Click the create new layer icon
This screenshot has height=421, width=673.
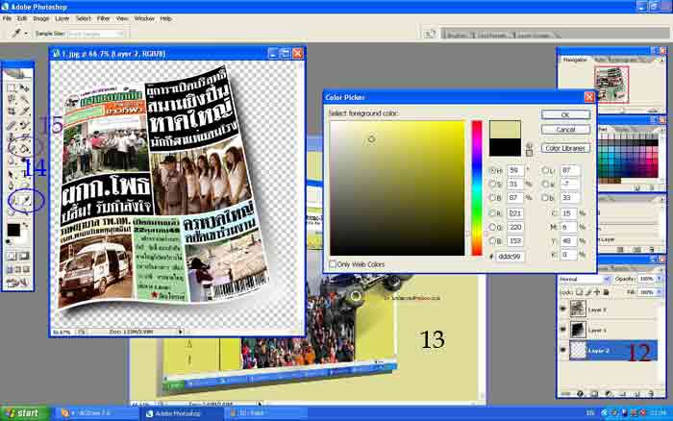(638, 394)
